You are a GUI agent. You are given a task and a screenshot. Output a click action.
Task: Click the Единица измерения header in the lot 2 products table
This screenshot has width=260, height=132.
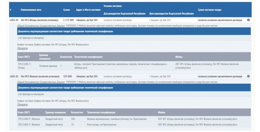(56, 113)
